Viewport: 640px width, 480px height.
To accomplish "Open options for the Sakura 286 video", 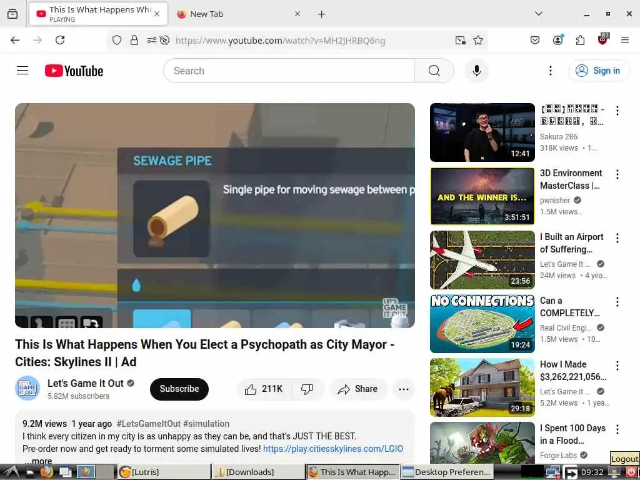I will pos(617,111).
